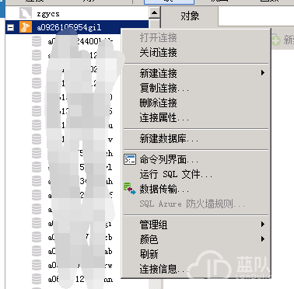The width and height of the screenshot is (294, 289).
Task: Click the command line interface icon
Action: point(130,159)
